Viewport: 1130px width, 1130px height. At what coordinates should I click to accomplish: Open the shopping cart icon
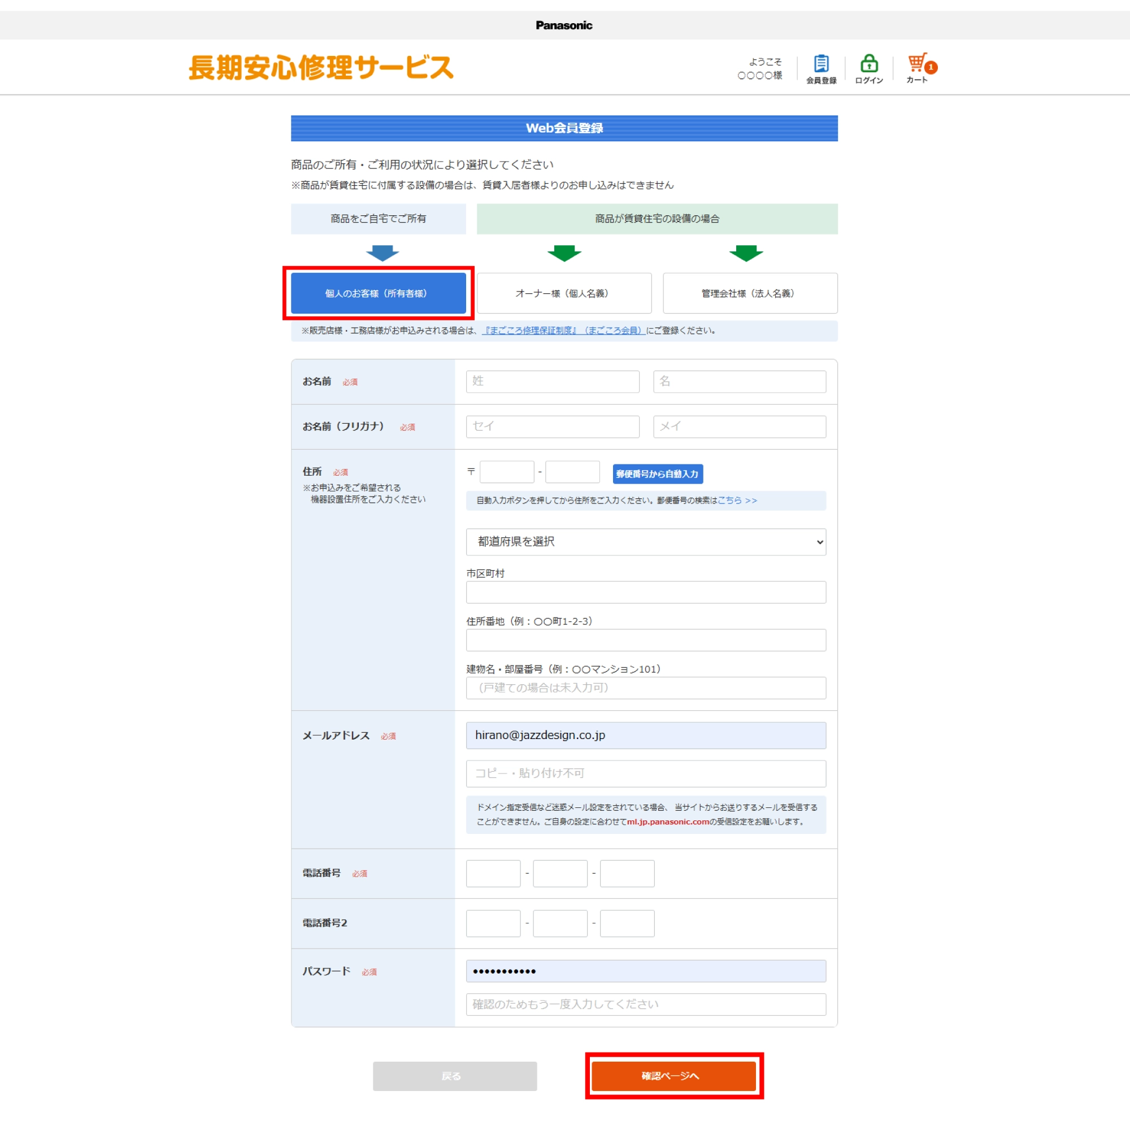coord(916,63)
